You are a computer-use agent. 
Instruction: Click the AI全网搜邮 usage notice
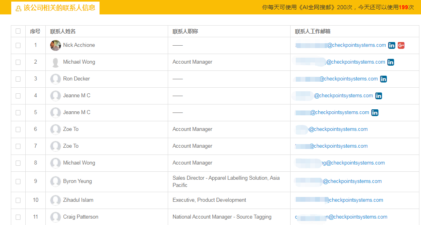coord(338,7)
